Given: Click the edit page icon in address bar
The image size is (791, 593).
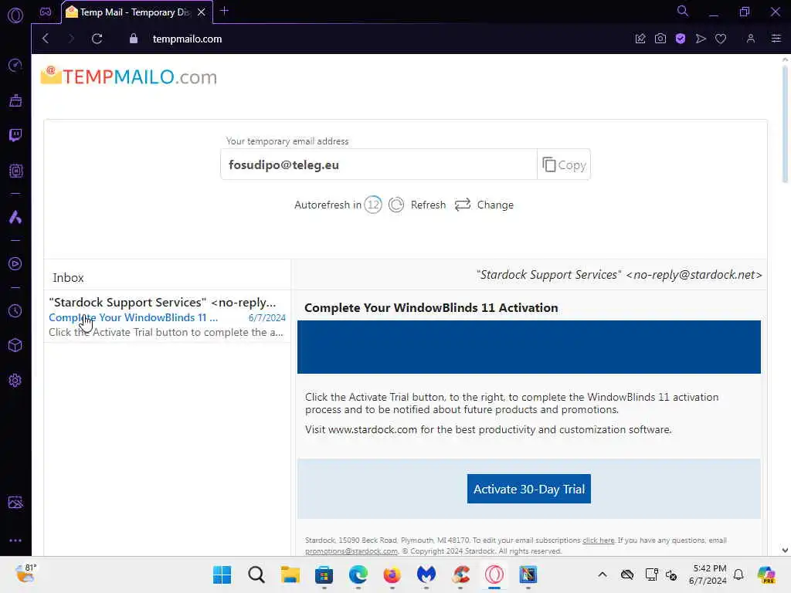Looking at the screenshot, I should click(x=640, y=39).
